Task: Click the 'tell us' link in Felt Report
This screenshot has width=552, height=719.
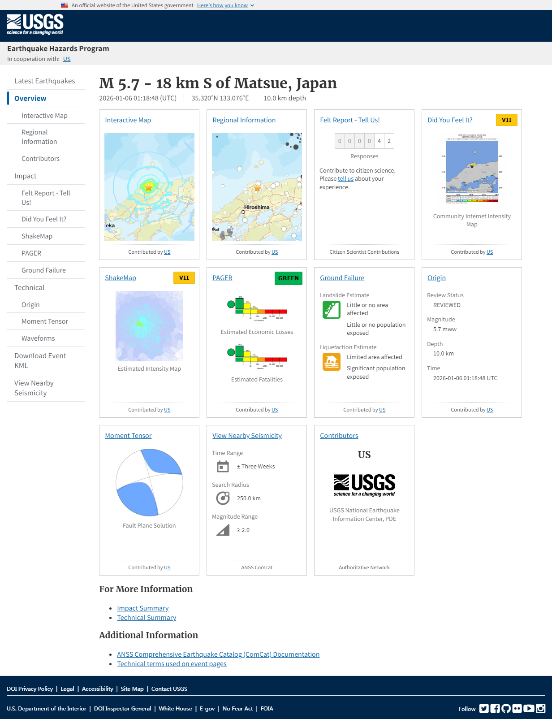Action: click(345, 179)
